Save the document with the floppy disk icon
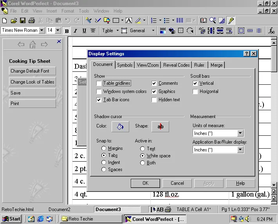278x224 pixels. coord(23,21)
